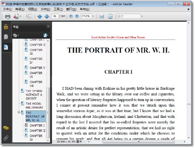Open the 帮助(H) menu
This screenshot has height=148, width=195.
tap(85, 9)
